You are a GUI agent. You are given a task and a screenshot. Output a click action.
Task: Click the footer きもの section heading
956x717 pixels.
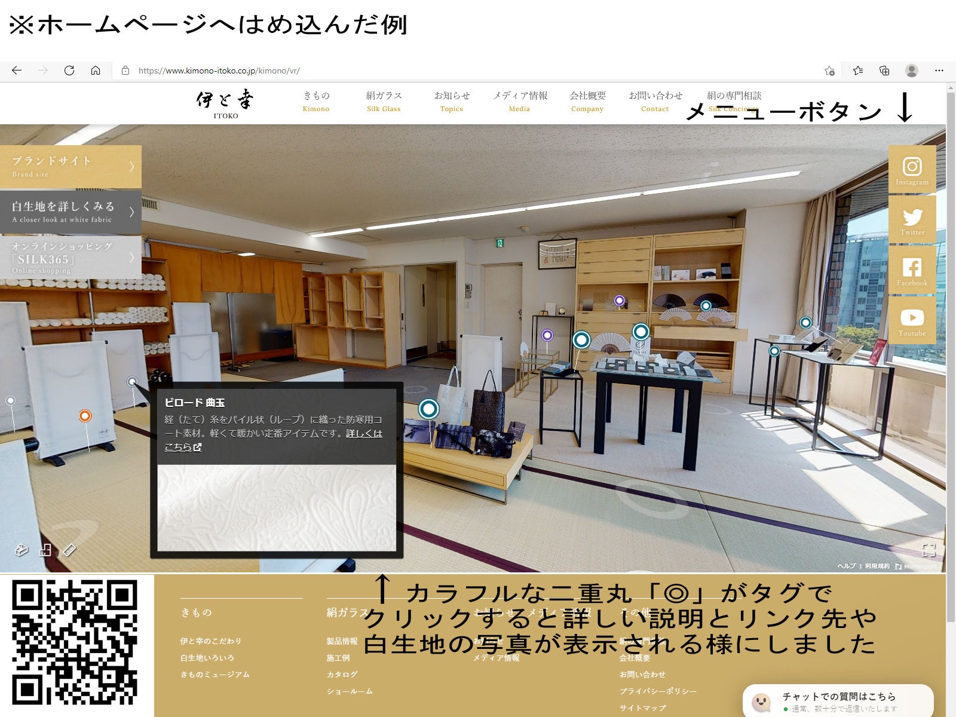(x=196, y=612)
